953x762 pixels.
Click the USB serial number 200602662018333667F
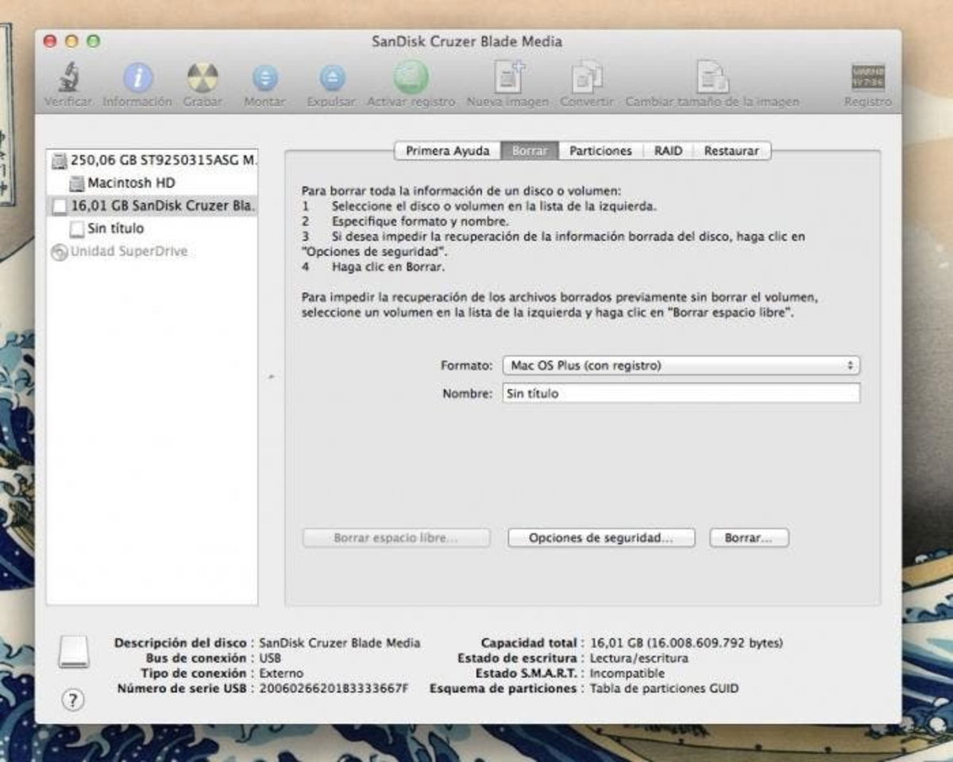point(334,689)
